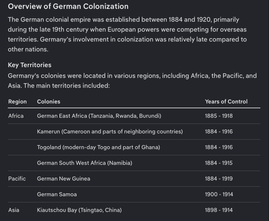The image size is (269, 221).
Task: Click the German South West Africa cell
Action: pyautogui.click(x=85, y=163)
